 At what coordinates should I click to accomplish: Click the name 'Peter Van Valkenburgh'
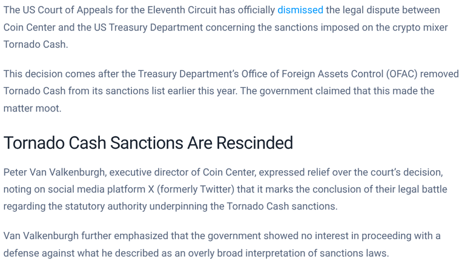click(x=54, y=173)
